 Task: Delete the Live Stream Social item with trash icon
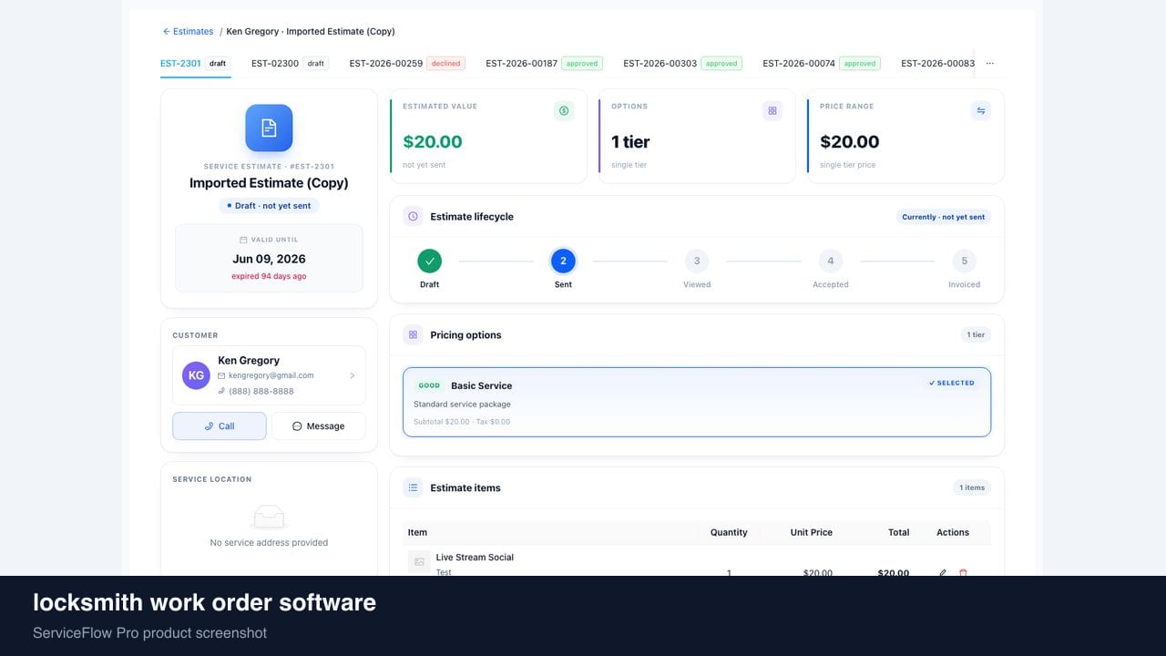pyautogui.click(x=963, y=573)
